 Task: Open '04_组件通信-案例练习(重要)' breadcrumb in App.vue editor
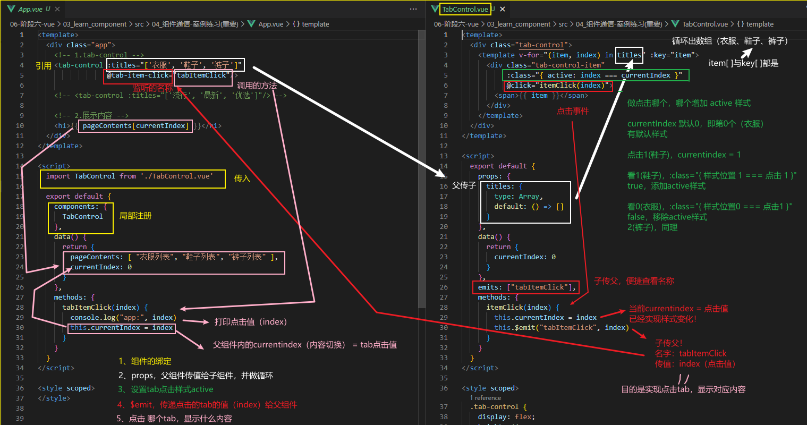click(x=195, y=24)
